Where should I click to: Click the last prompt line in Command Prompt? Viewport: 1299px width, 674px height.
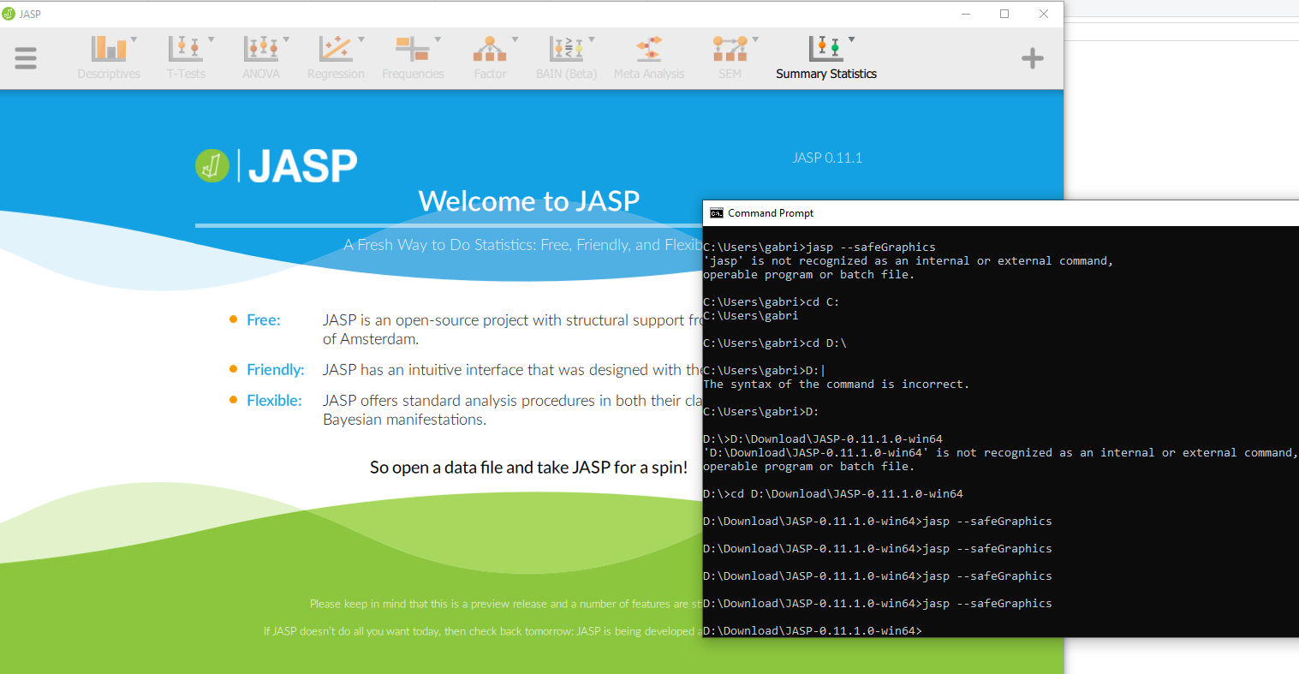[813, 631]
